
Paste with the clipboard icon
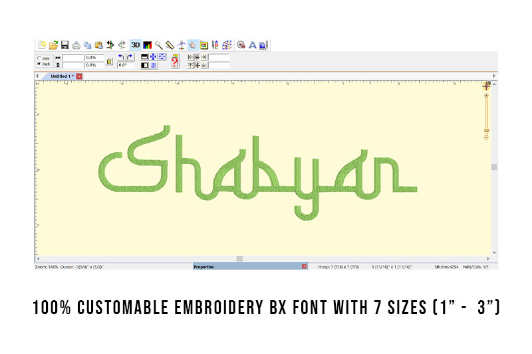click(x=98, y=45)
